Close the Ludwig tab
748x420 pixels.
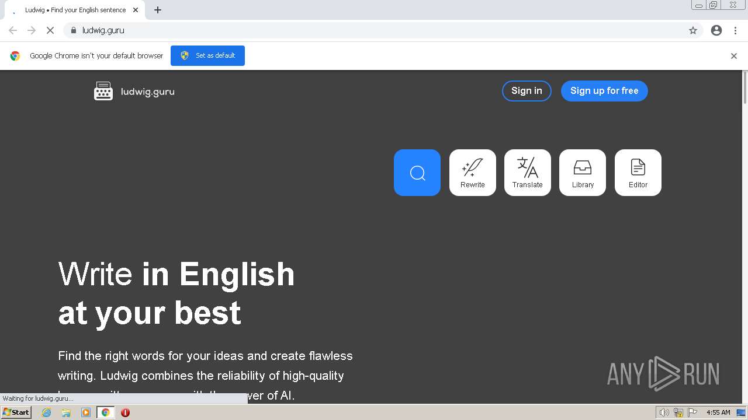pyautogui.click(x=136, y=10)
